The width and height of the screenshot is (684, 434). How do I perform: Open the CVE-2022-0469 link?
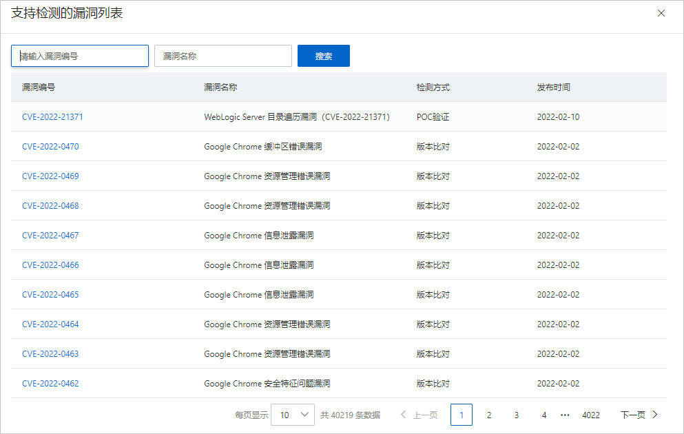[x=50, y=176]
